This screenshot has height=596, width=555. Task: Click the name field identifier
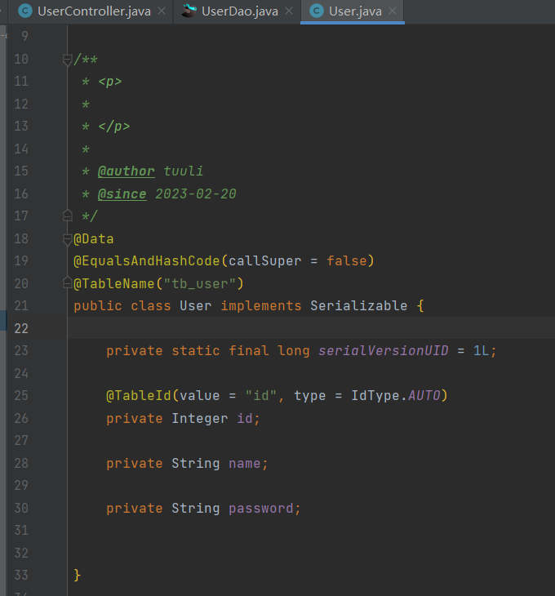pyautogui.click(x=244, y=464)
